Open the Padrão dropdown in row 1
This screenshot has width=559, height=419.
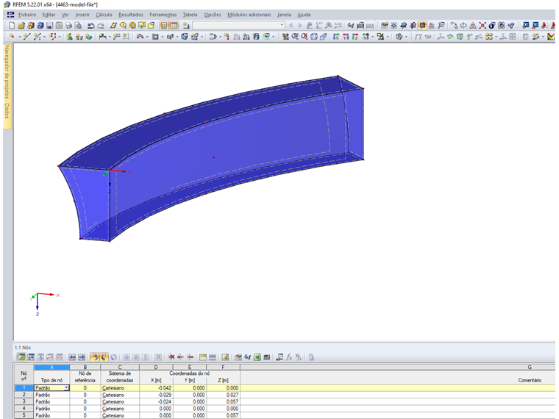tap(66, 387)
